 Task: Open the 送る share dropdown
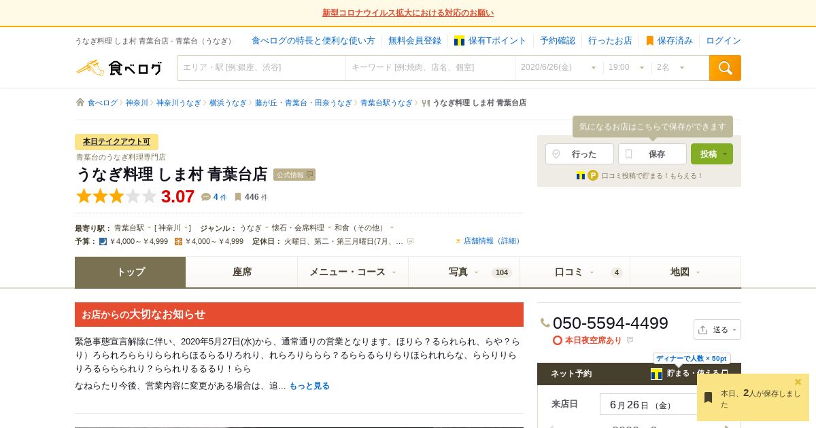(x=717, y=329)
